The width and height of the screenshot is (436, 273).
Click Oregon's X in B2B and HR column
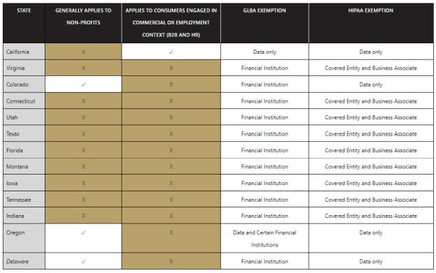(x=171, y=233)
